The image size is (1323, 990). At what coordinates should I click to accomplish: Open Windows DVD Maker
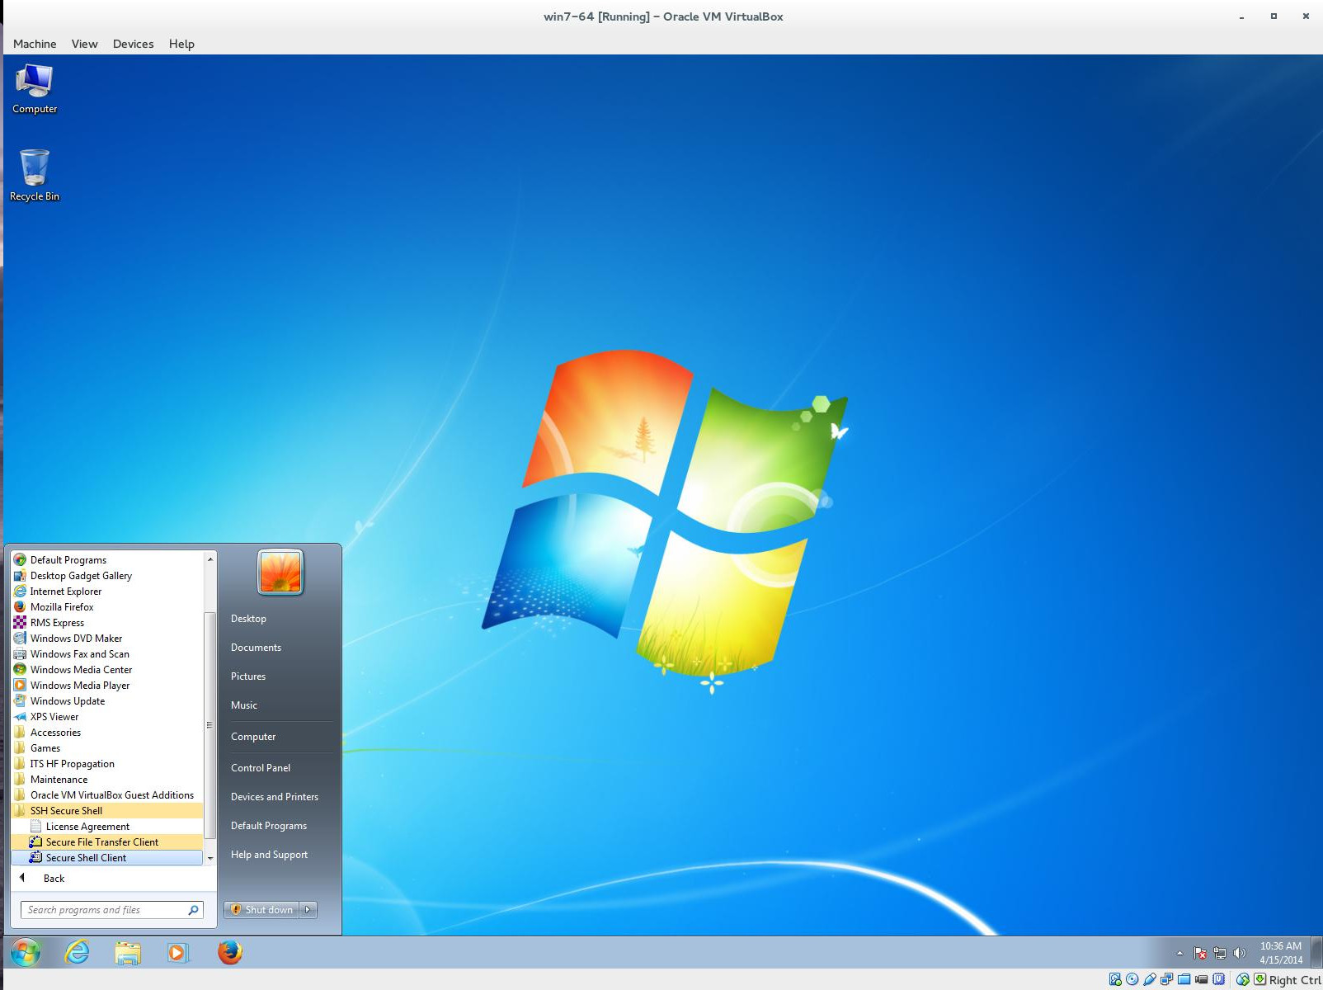106,638
